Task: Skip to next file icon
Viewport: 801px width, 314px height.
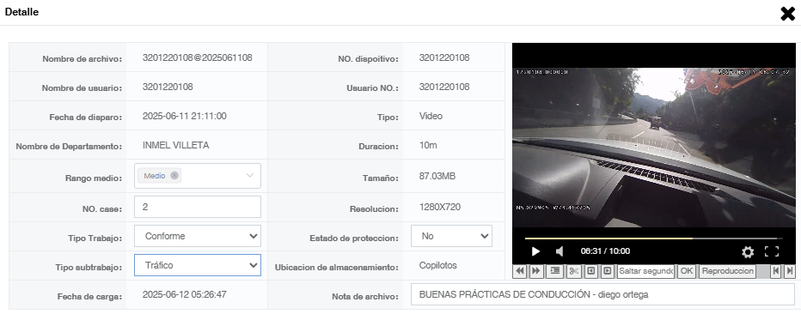Action: tap(789, 271)
